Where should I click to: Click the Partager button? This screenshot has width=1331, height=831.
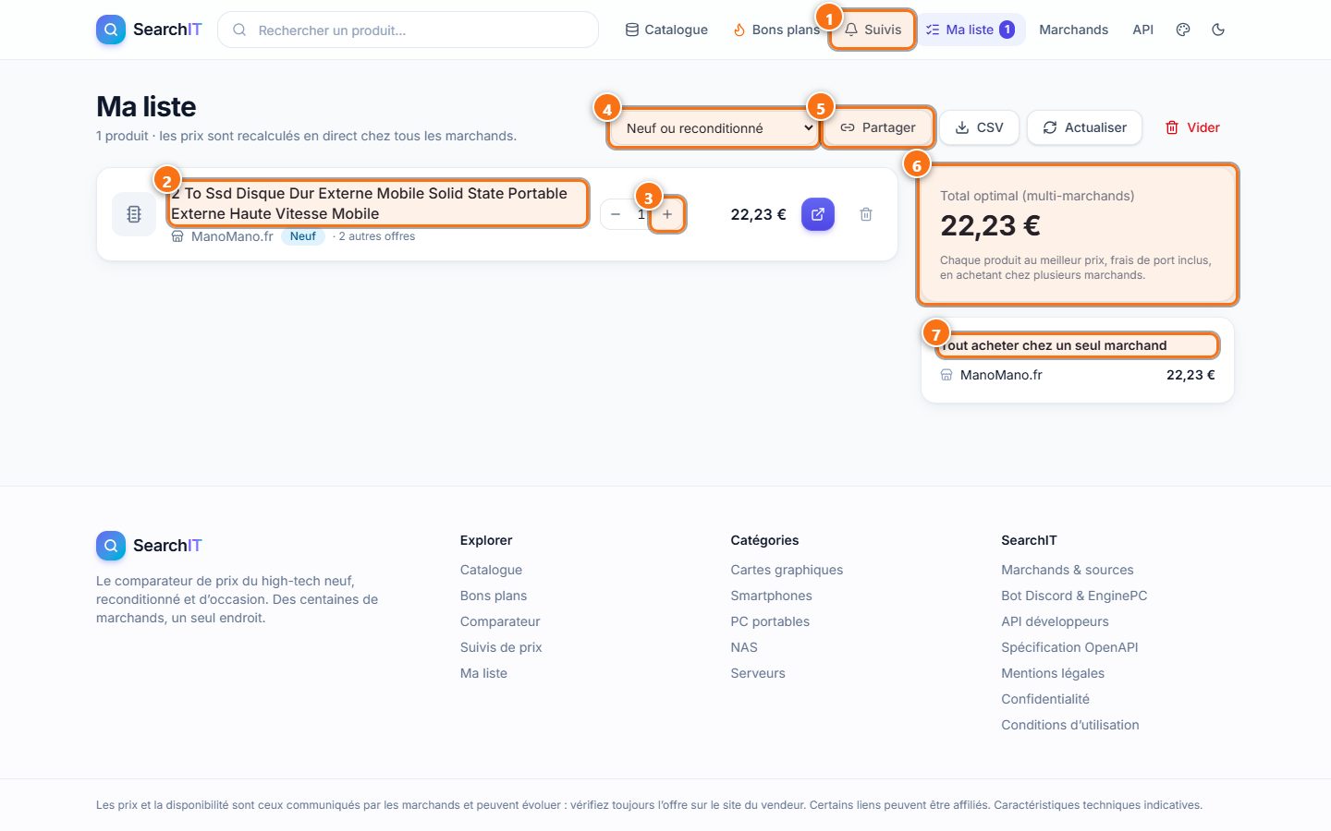pos(877,127)
